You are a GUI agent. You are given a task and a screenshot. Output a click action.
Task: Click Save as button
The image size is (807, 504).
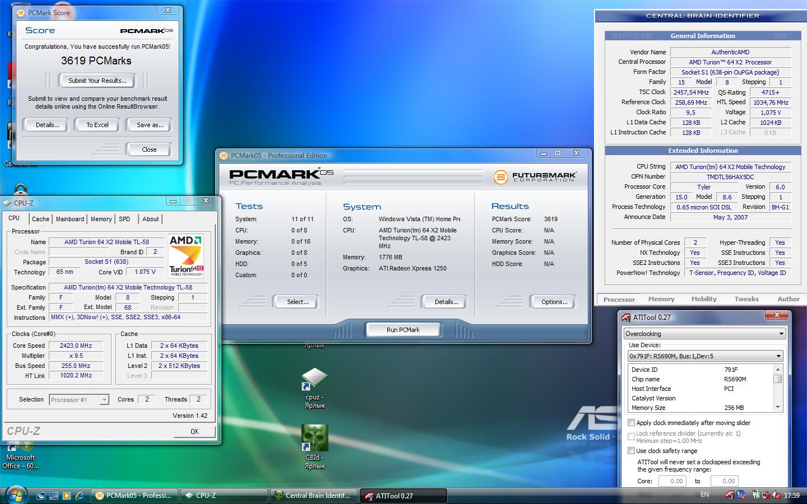(x=150, y=125)
